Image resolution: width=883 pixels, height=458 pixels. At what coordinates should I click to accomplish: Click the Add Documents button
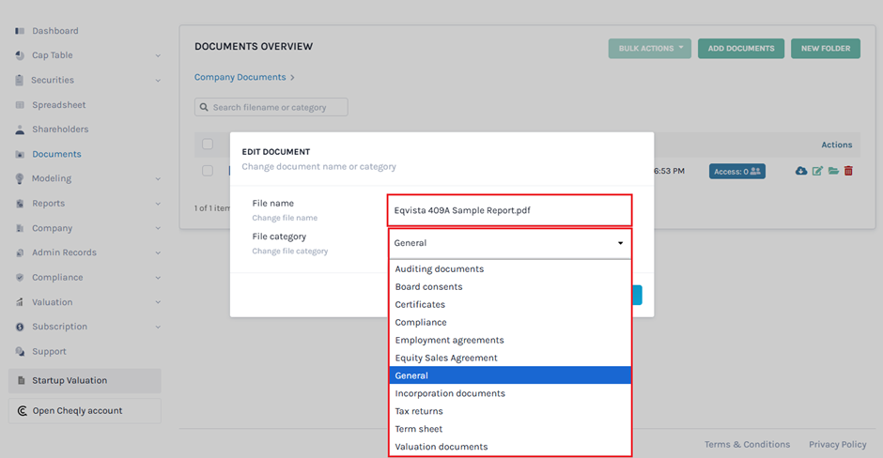tap(740, 48)
